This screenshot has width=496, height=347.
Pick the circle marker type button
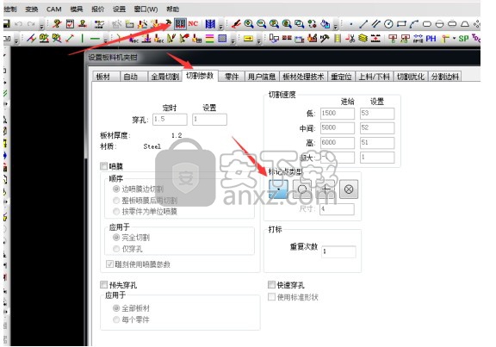pyautogui.click(x=302, y=189)
